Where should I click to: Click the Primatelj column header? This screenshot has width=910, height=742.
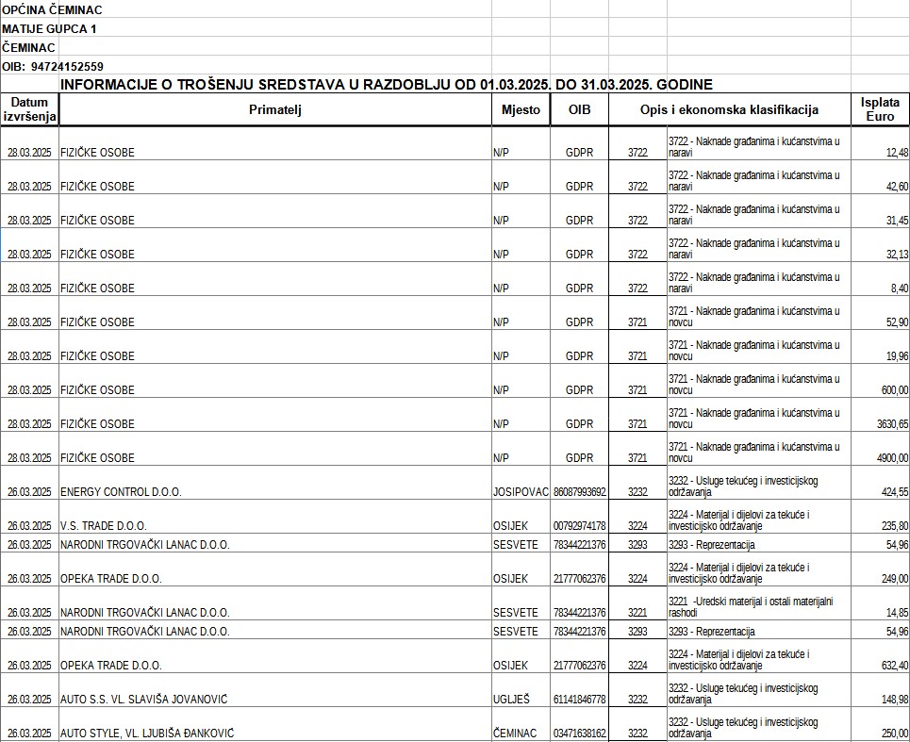pos(274,109)
